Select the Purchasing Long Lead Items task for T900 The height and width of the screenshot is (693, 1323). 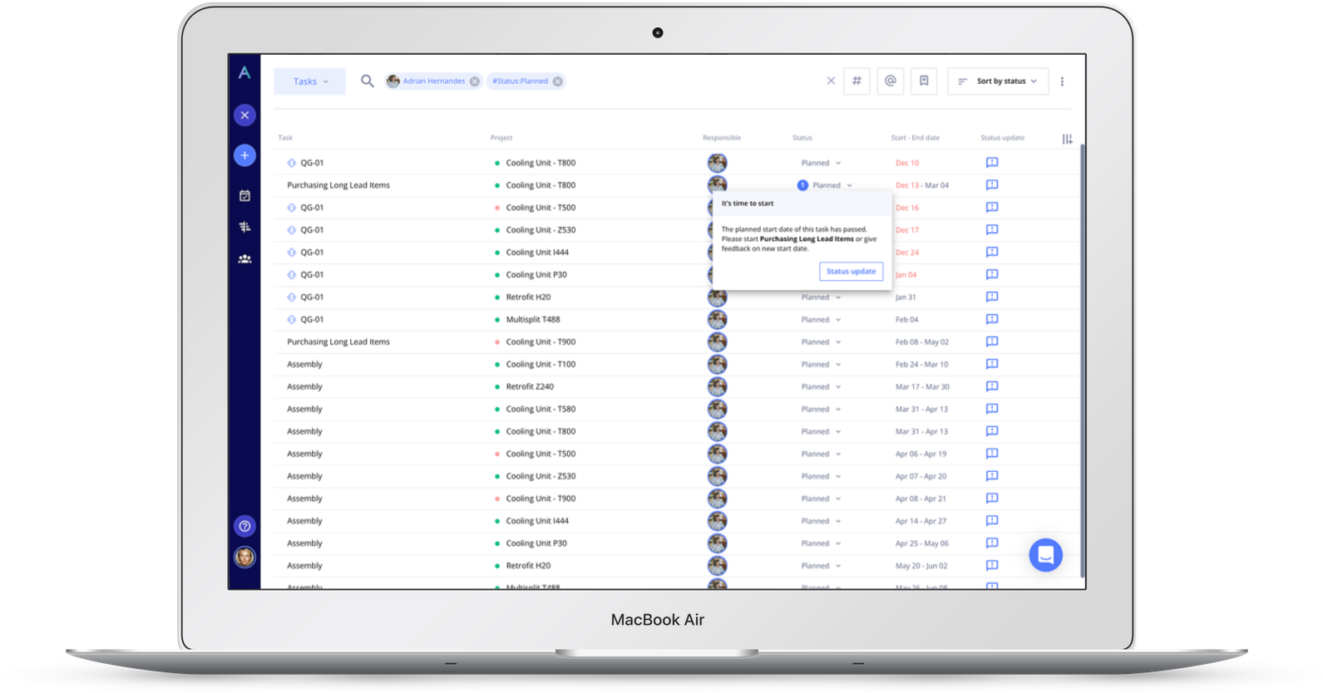point(338,342)
